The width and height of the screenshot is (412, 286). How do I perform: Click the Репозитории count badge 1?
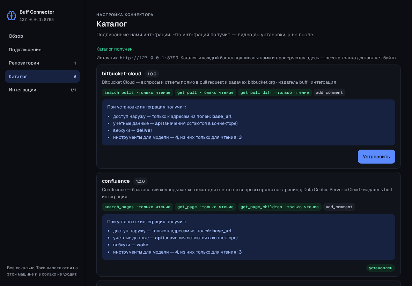(75, 63)
